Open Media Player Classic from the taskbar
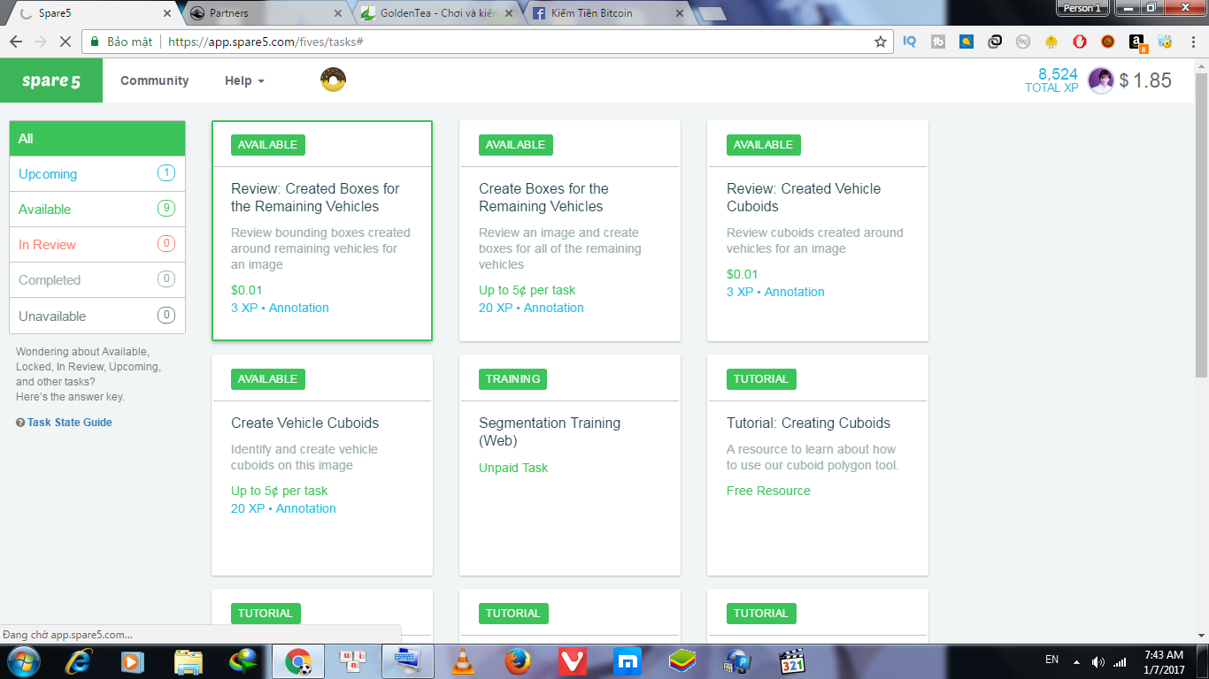The width and height of the screenshot is (1209, 679). point(791,661)
